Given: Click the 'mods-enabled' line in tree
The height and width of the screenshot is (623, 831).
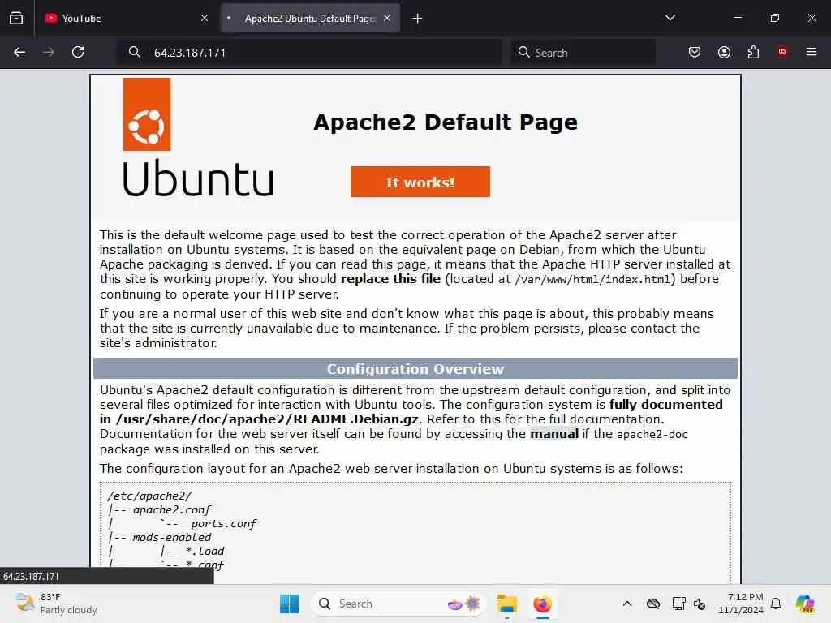Looking at the screenshot, I should point(172,537).
